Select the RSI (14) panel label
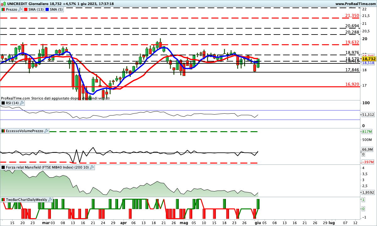 click(x=12, y=103)
